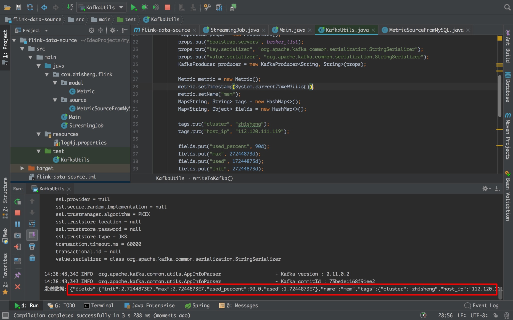Toggle scroll to end in the Run console

(32, 235)
